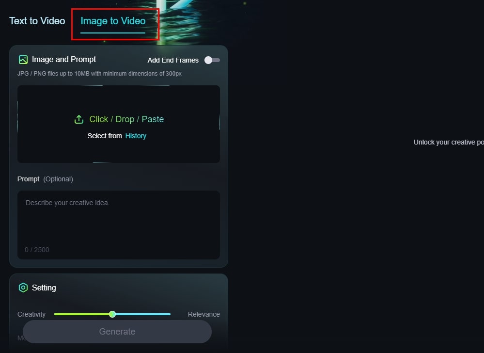Switch to the Text to Video tab
The height and width of the screenshot is (353, 484).
(x=37, y=21)
